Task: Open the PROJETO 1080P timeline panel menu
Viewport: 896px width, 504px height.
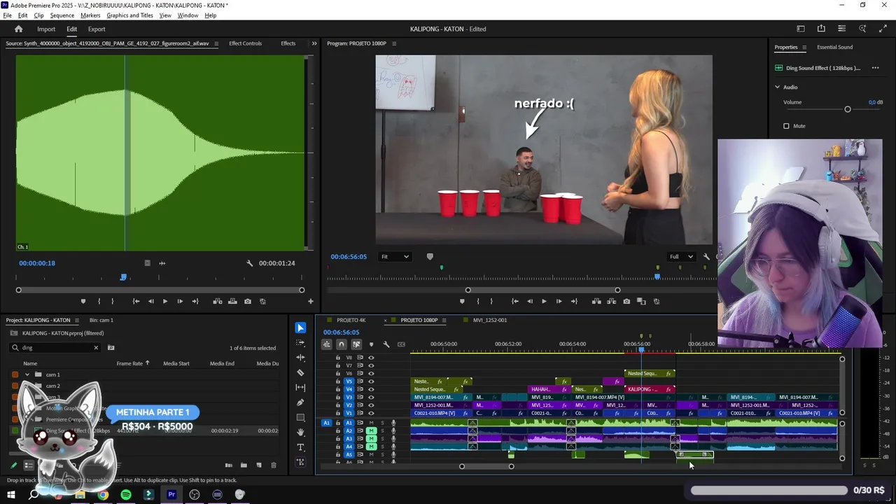Action: click(444, 320)
